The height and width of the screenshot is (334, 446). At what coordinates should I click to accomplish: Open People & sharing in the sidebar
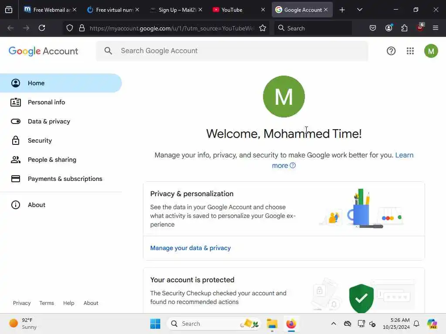61,160
